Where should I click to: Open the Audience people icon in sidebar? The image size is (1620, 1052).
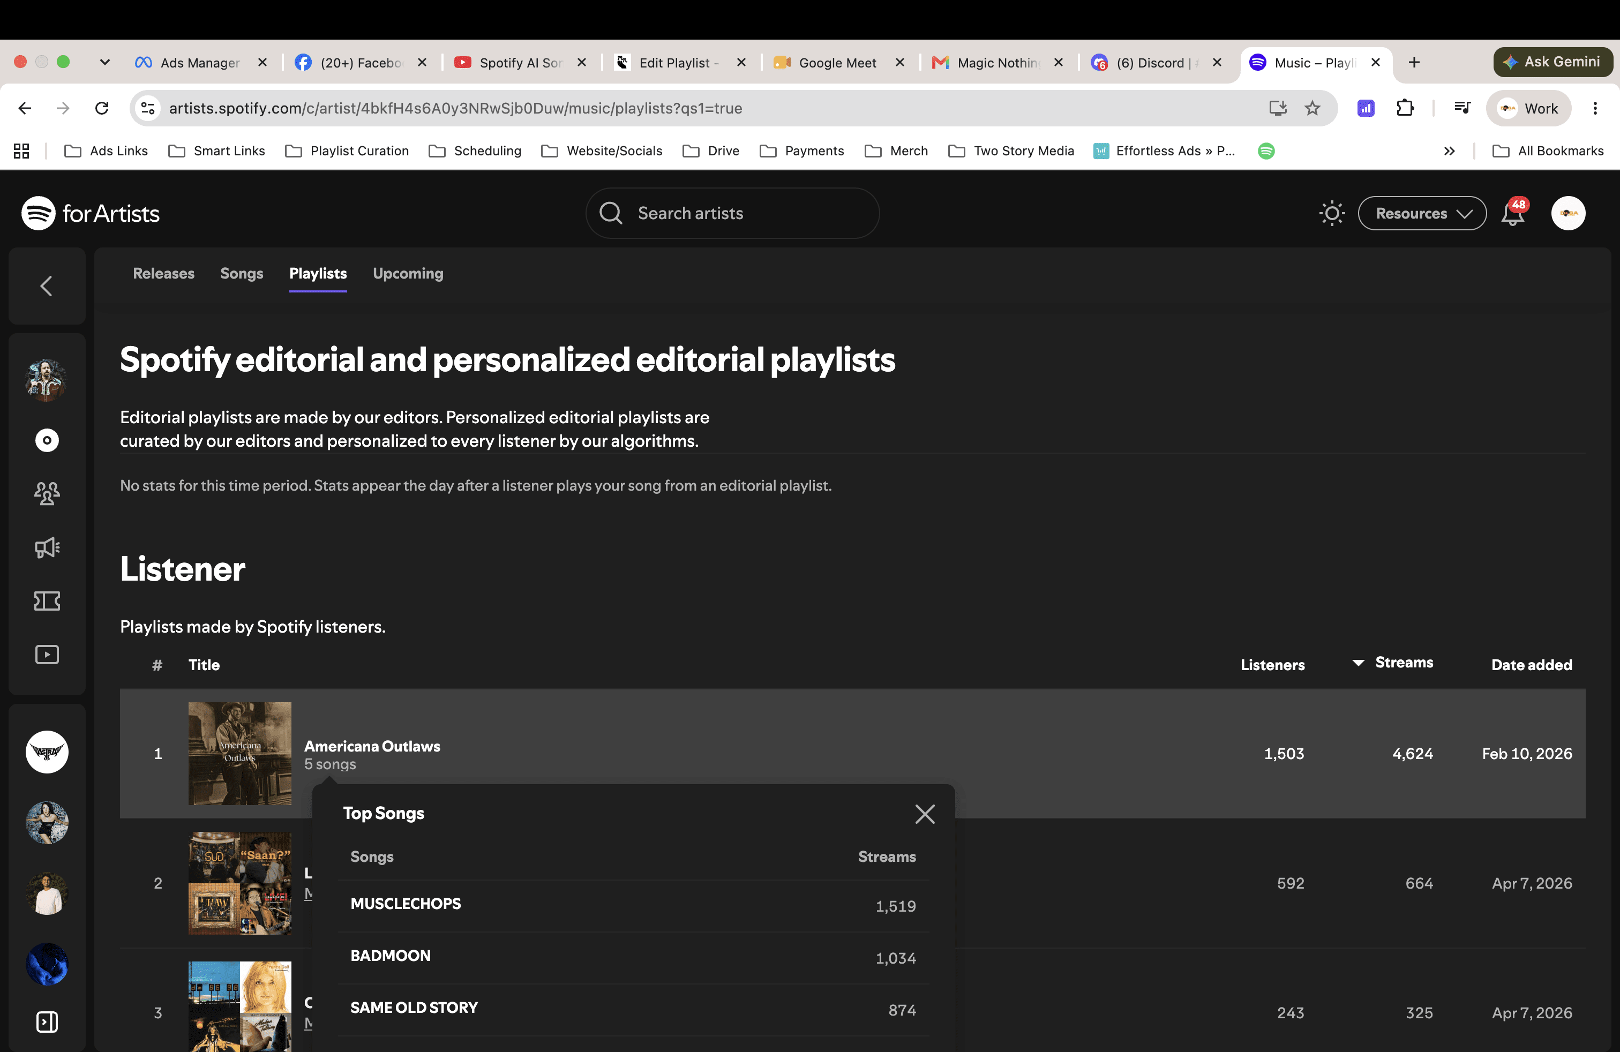click(x=47, y=493)
